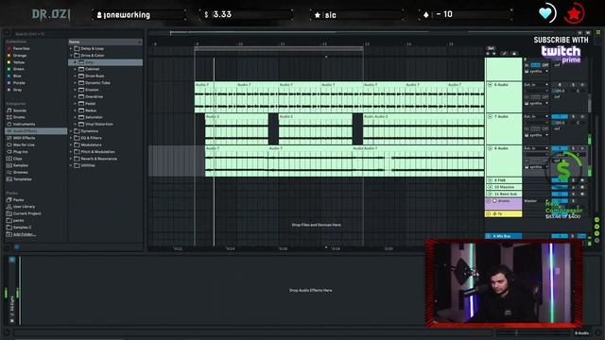This screenshot has width=605, height=340.
Task: Toggle track activator on 7 Audio
Action: tap(560, 116)
